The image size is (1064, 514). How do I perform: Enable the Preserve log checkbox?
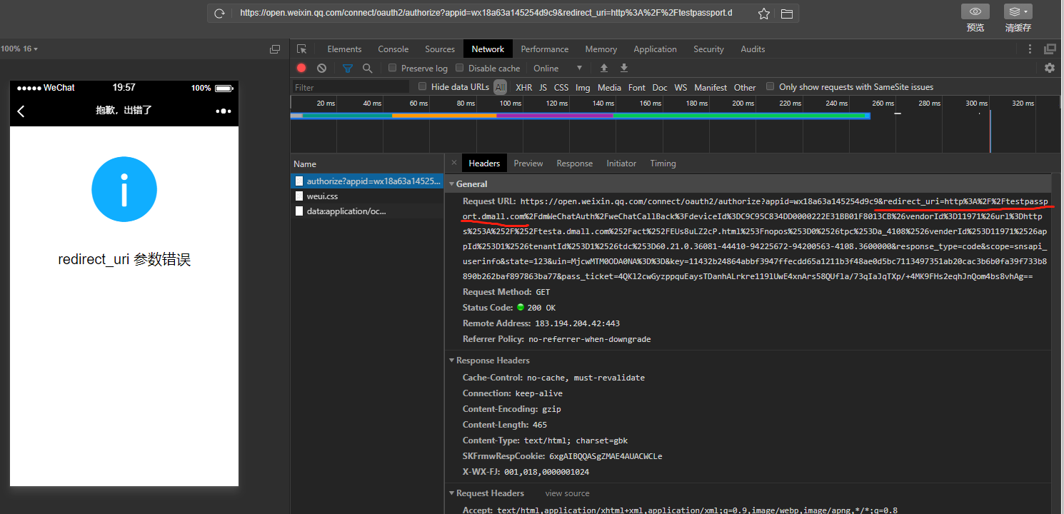click(393, 69)
